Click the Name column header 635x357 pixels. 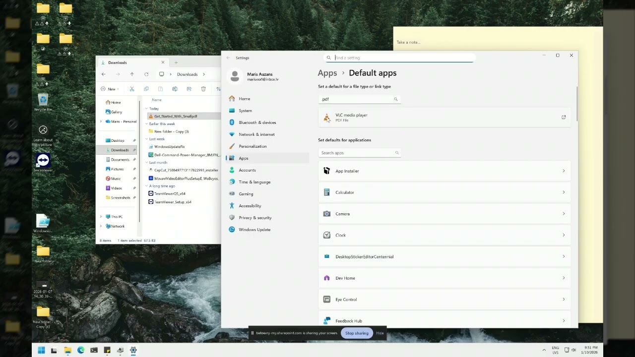[x=157, y=100]
